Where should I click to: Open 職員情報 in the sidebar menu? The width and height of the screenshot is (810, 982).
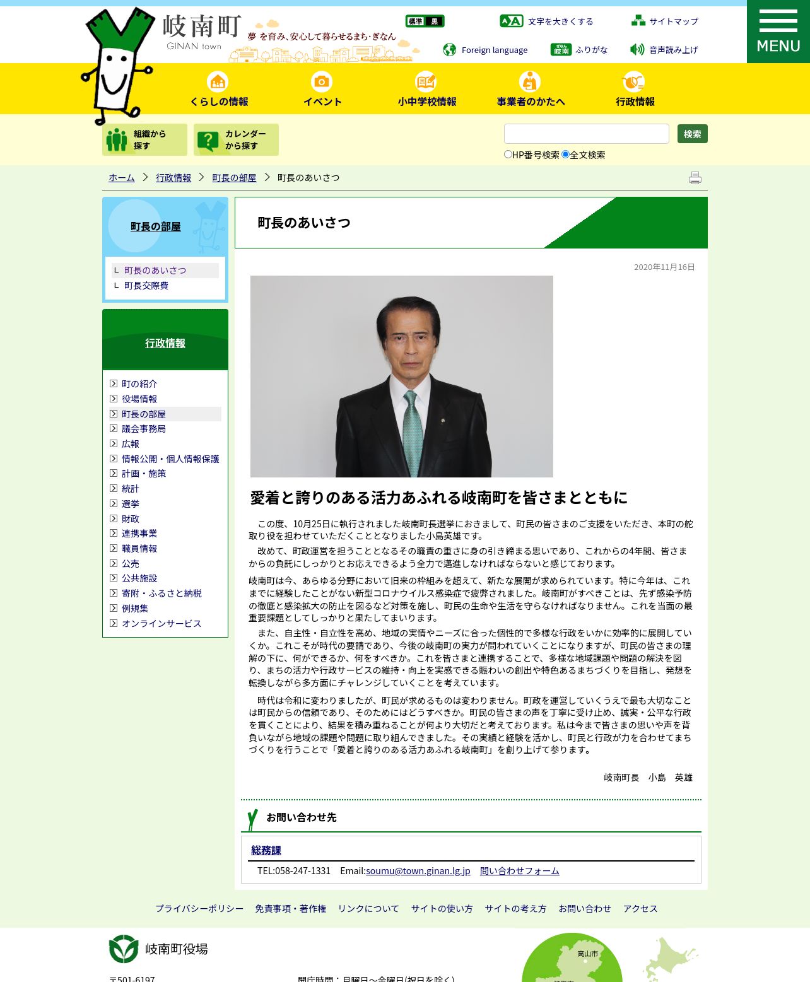(139, 548)
